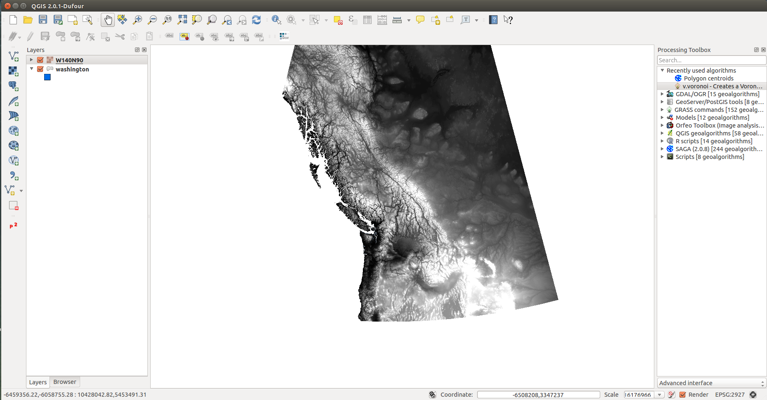This screenshot has width=767, height=400.
Task: Select the Measure Line ruler tool
Action: pyautogui.click(x=397, y=20)
